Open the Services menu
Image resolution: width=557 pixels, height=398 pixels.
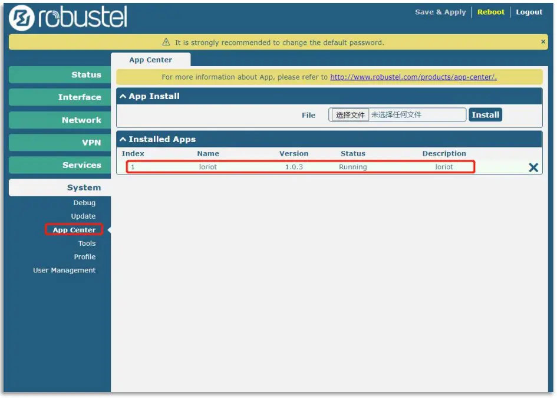pos(60,165)
